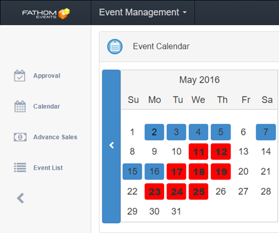Select the blue May 3 date
This screenshot has width=279, height=233.
pyautogui.click(x=176, y=132)
